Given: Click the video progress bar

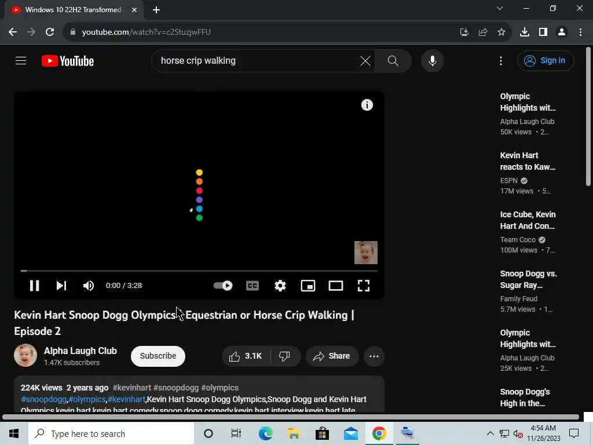Looking at the screenshot, I should [199, 271].
